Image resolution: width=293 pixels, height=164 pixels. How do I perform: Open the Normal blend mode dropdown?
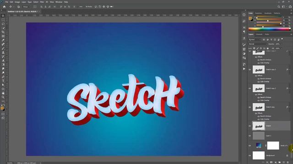tap(258, 44)
